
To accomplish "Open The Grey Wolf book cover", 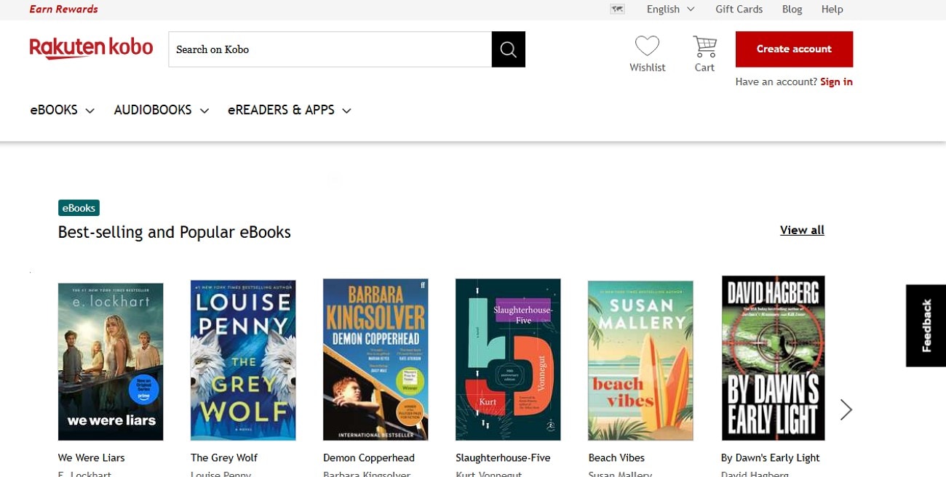I will [243, 360].
